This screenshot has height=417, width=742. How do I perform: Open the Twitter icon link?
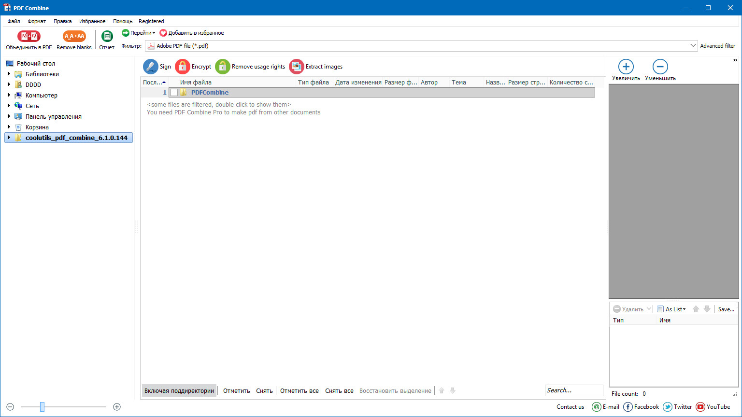668,407
